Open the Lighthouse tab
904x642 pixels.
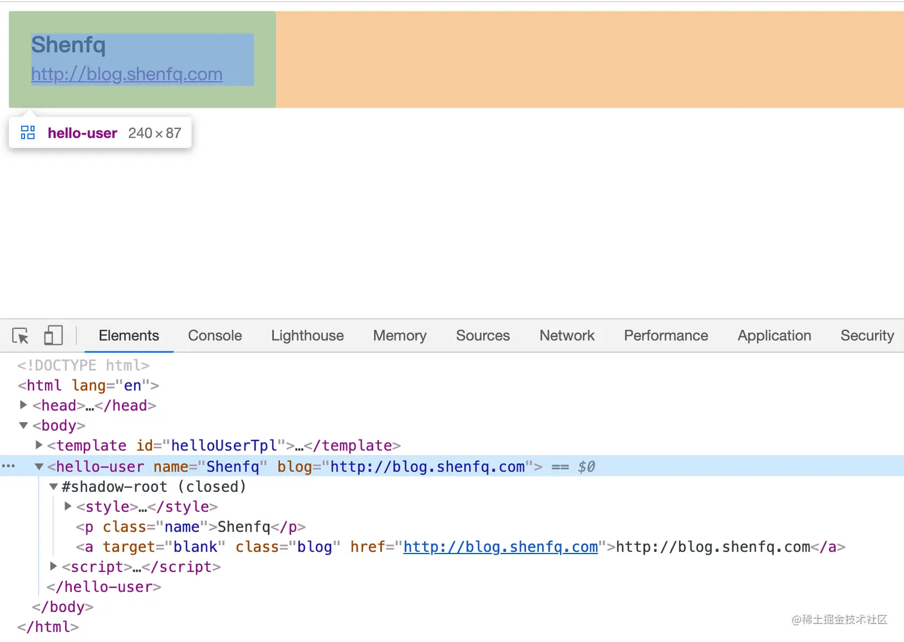click(307, 336)
